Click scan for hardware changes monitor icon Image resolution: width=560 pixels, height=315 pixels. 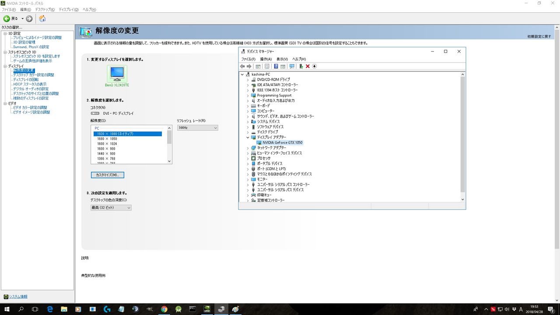(292, 66)
